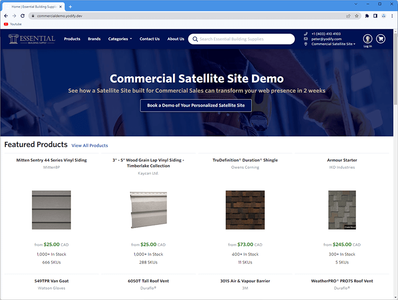Click the Watson Gloves brand name
This screenshot has width=398, height=300.
[51, 288]
